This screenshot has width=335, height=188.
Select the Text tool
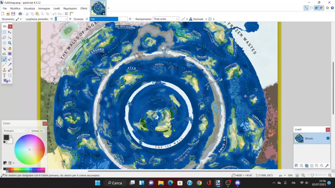4,75
